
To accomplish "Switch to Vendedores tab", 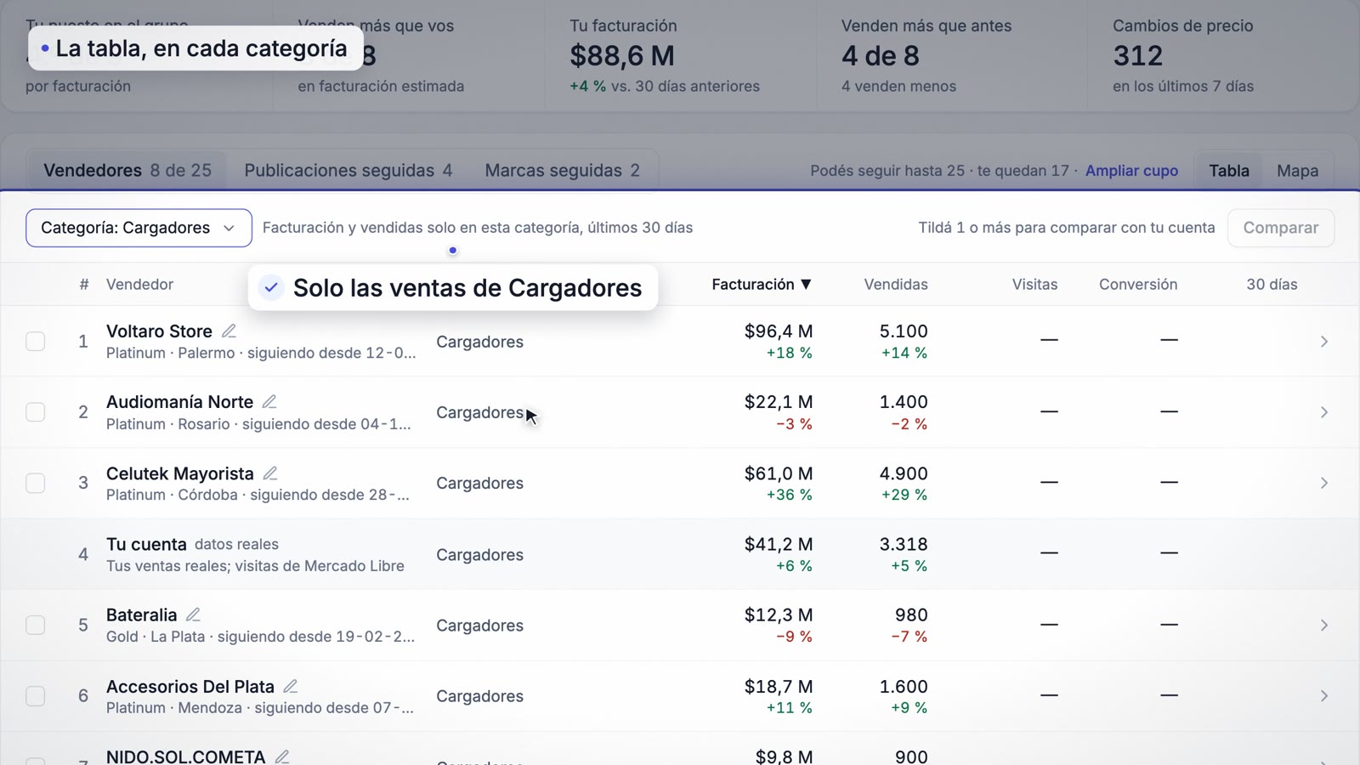I will (x=127, y=170).
